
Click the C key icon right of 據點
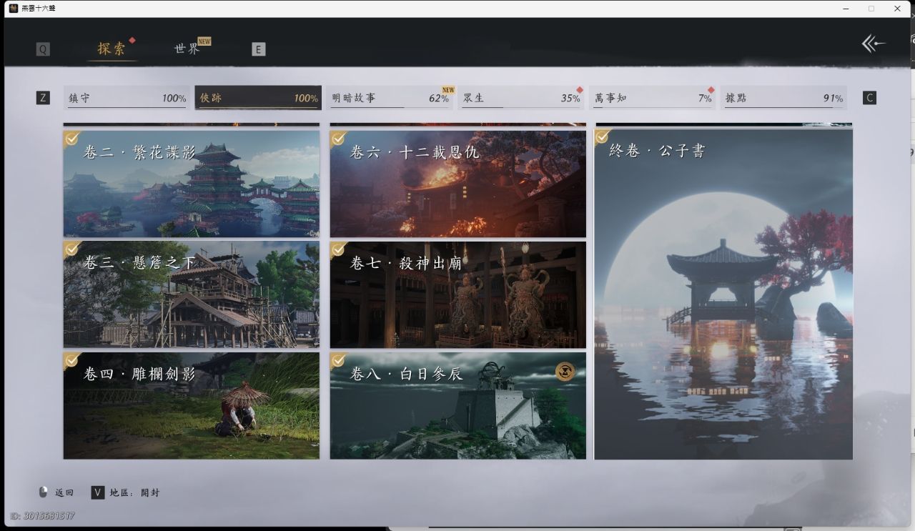pos(869,98)
